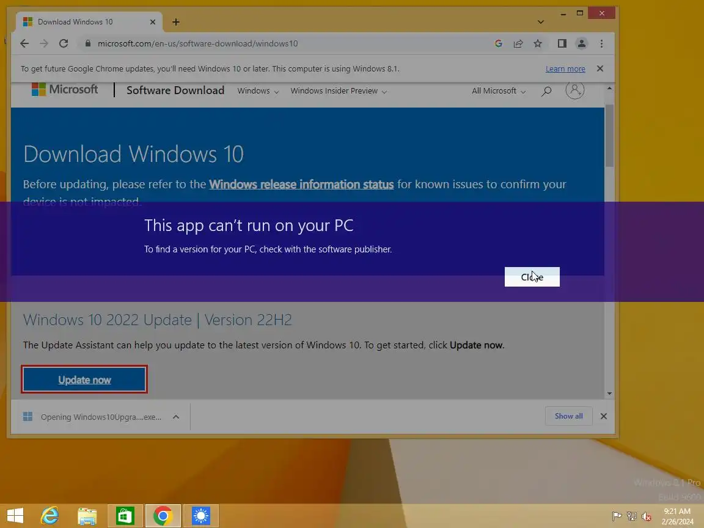This screenshot has height=528, width=704.
Task: Close the "This app can't run" dialog
Action: point(532,277)
